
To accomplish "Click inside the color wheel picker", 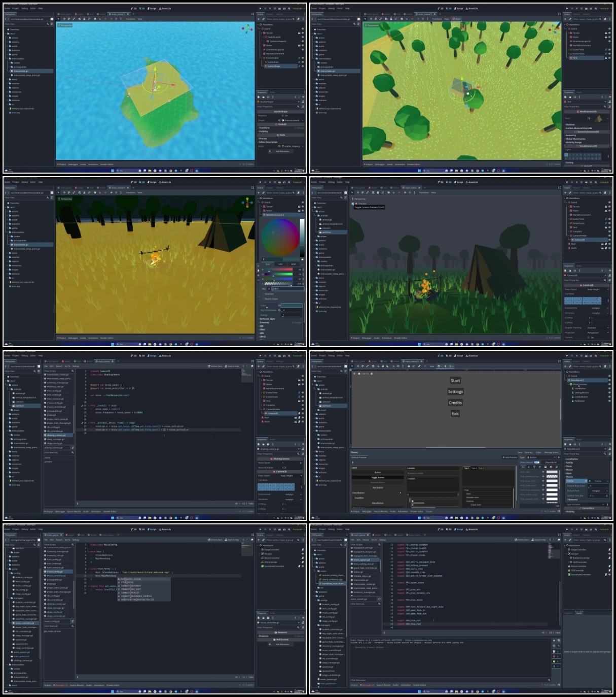I will click(280, 238).
